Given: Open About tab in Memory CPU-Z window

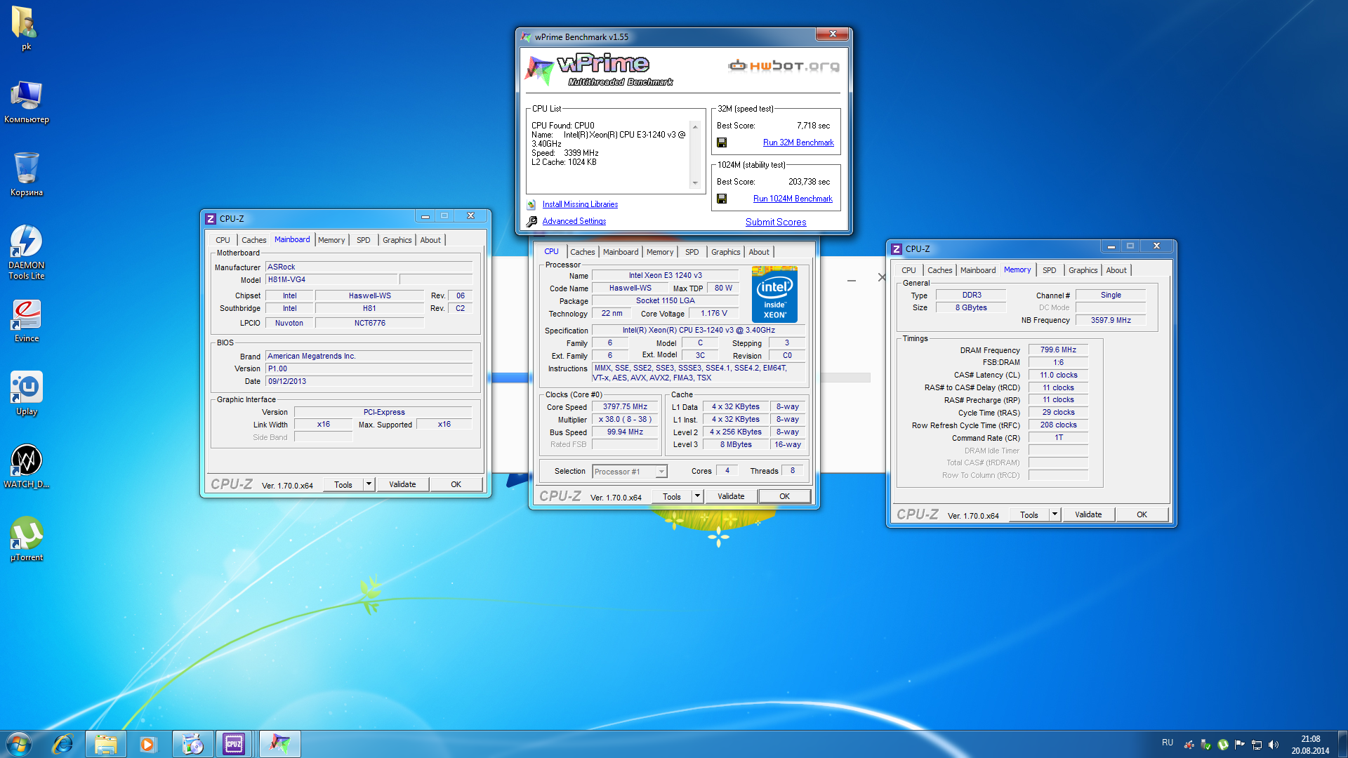Looking at the screenshot, I should [x=1116, y=270].
